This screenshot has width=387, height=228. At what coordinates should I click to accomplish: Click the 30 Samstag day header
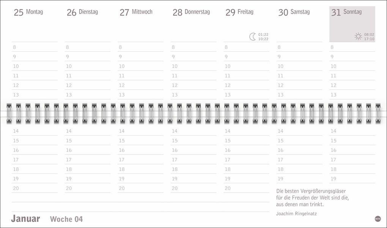tap(294, 12)
